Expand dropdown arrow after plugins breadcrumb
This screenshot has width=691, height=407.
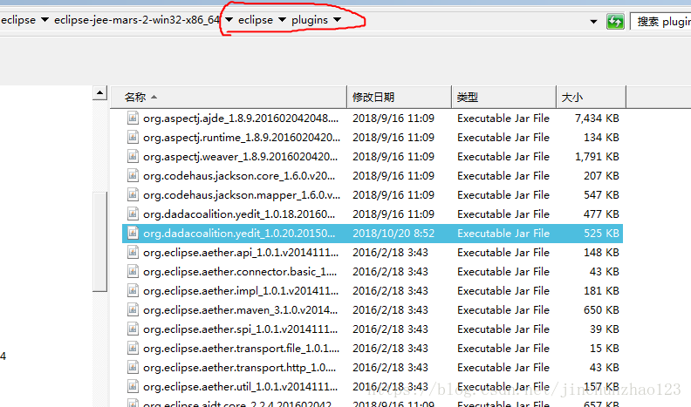coord(337,20)
